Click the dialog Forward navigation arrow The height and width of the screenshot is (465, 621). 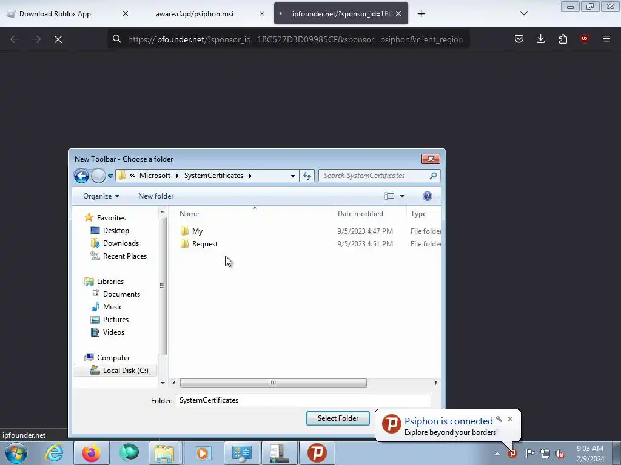(x=98, y=176)
